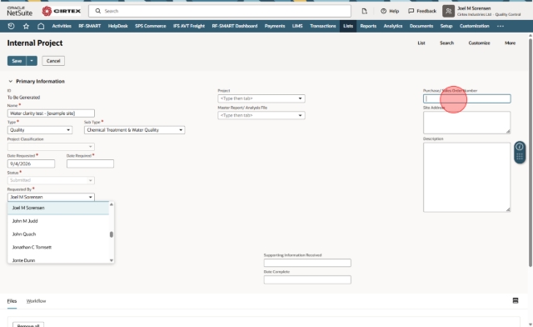The image size is (533, 327).
Task: Select John Quach from list
Action: click(58, 234)
